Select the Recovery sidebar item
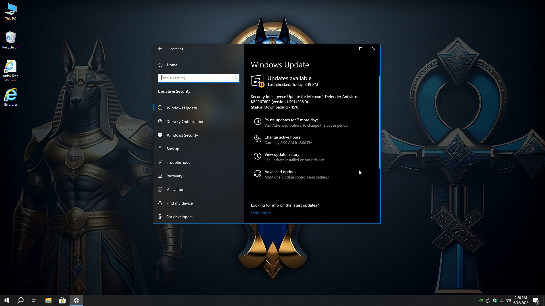Screen dimensions: 545x306 (x=174, y=176)
